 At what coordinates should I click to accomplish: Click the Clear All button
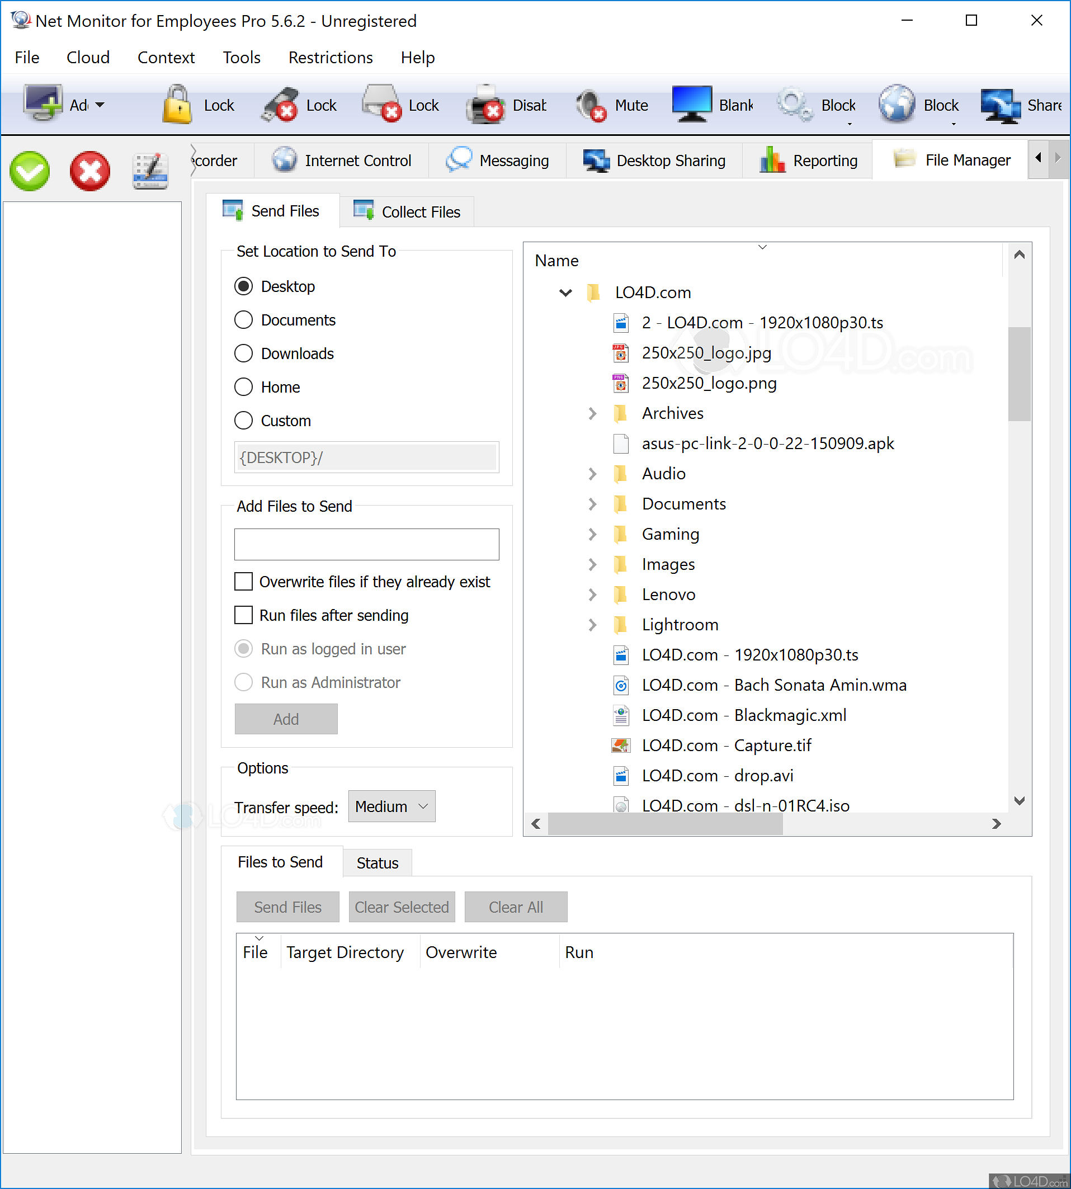pos(516,907)
